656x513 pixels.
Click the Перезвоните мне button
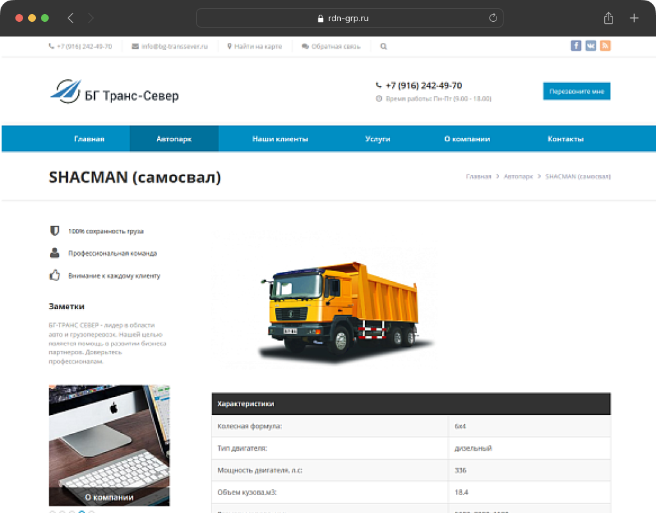click(x=577, y=91)
